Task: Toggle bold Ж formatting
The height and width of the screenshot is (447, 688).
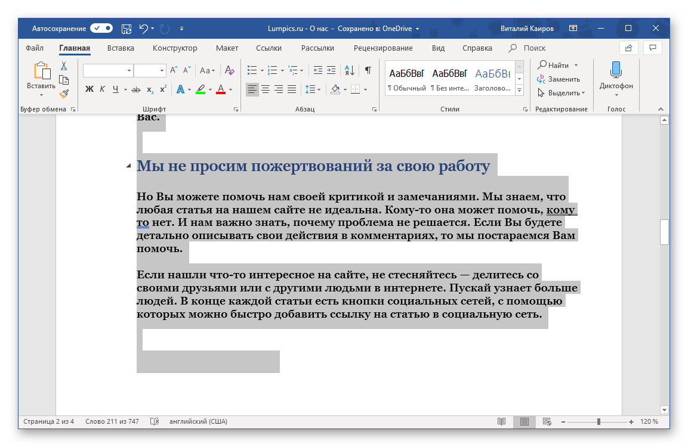Action: click(x=90, y=89)
